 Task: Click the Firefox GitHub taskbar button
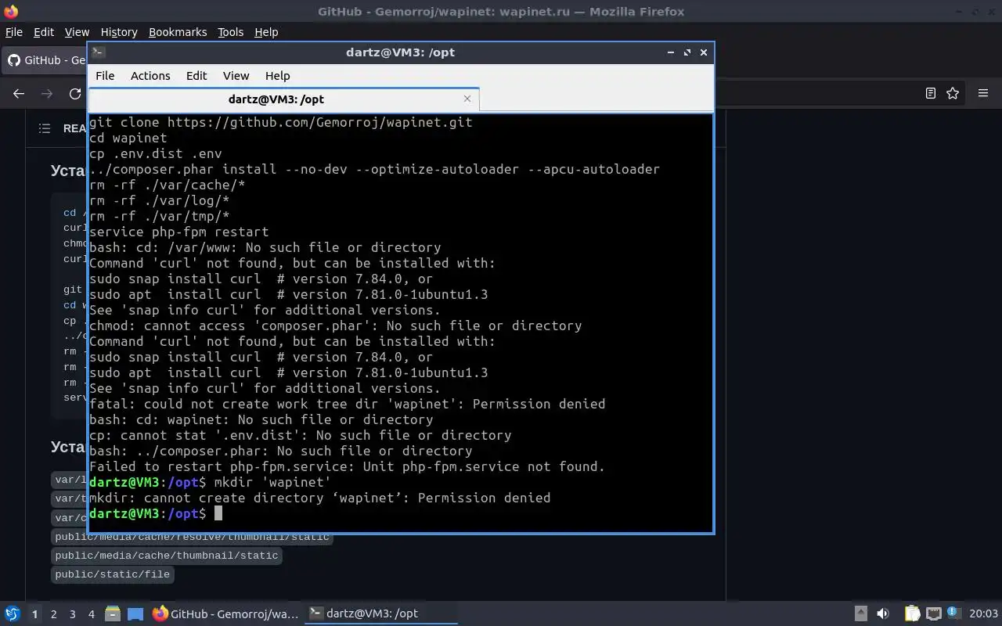pos(225,613)
